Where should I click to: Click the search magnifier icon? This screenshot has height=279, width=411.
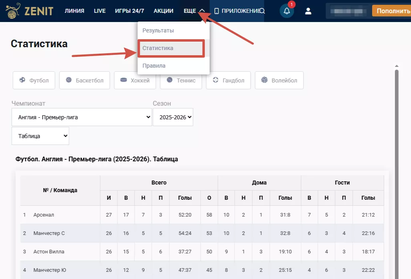tap(263, 11)
